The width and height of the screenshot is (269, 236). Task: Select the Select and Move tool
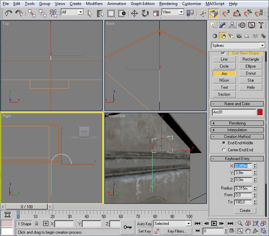[134, 13]
